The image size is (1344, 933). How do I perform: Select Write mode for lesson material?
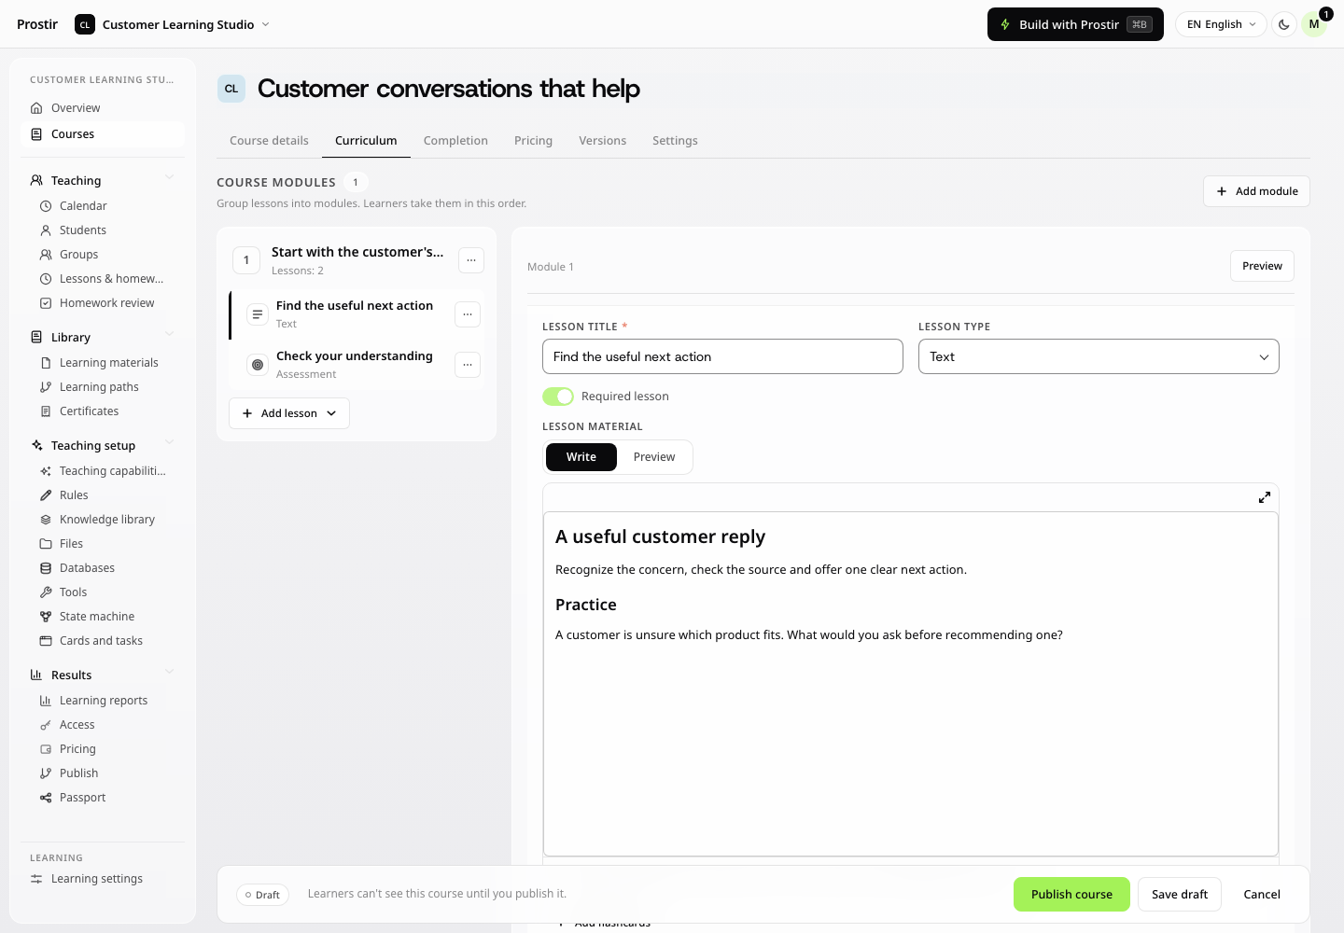(x=581, y=457)
